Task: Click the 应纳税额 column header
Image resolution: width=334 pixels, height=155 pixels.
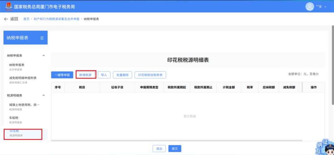Action: (x=269, y=87)
